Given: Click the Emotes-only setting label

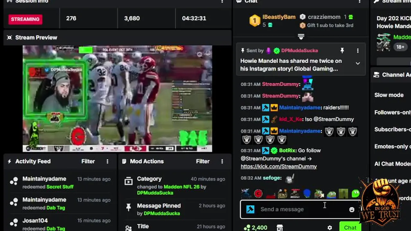Looking at the screenshot, I should [393, 146].
